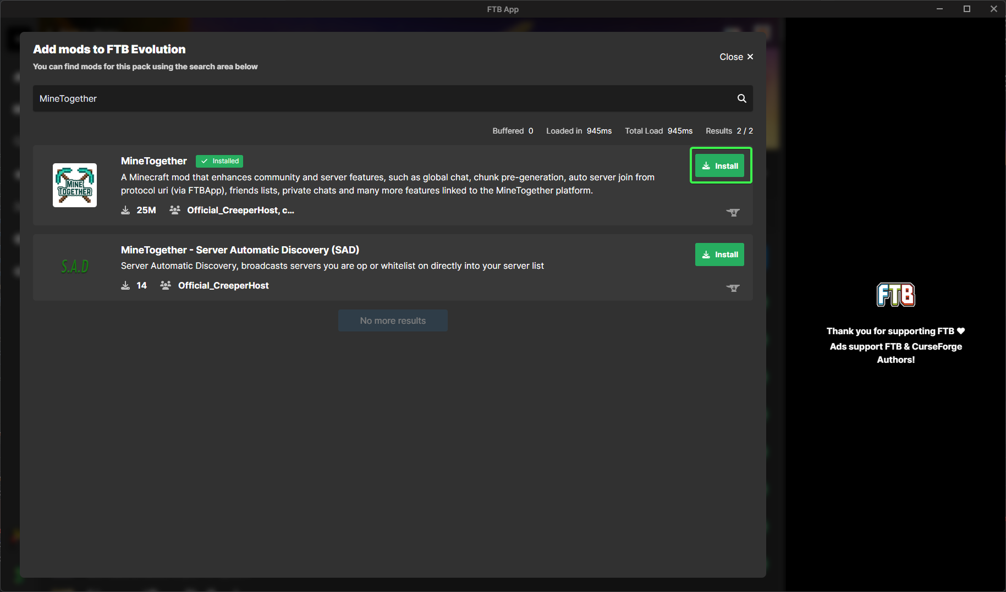Click the Buffered 0 stat
The image size is (1006, 592).
point(513,131)
